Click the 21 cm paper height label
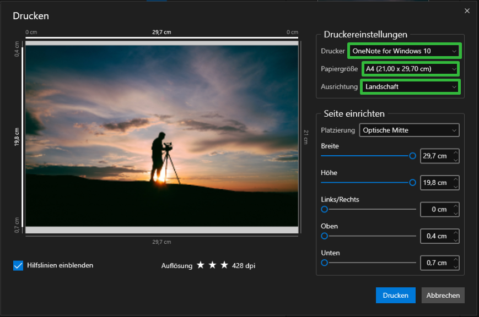Image resolution: width=479 pixels, height=317 pixels. click(306, 137)
